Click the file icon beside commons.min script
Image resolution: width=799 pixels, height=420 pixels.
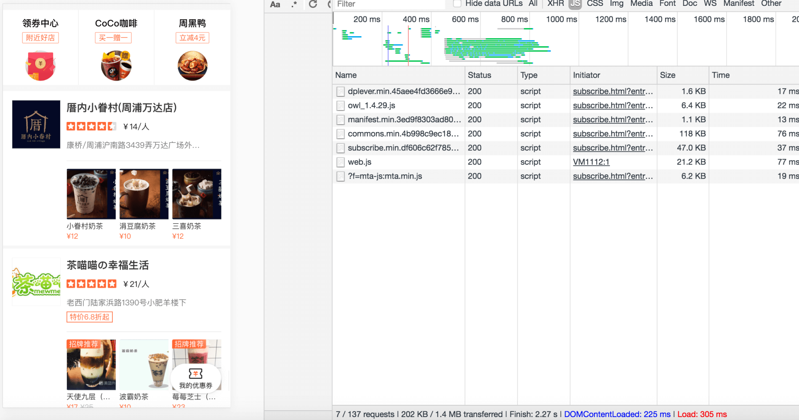[341, 134]
